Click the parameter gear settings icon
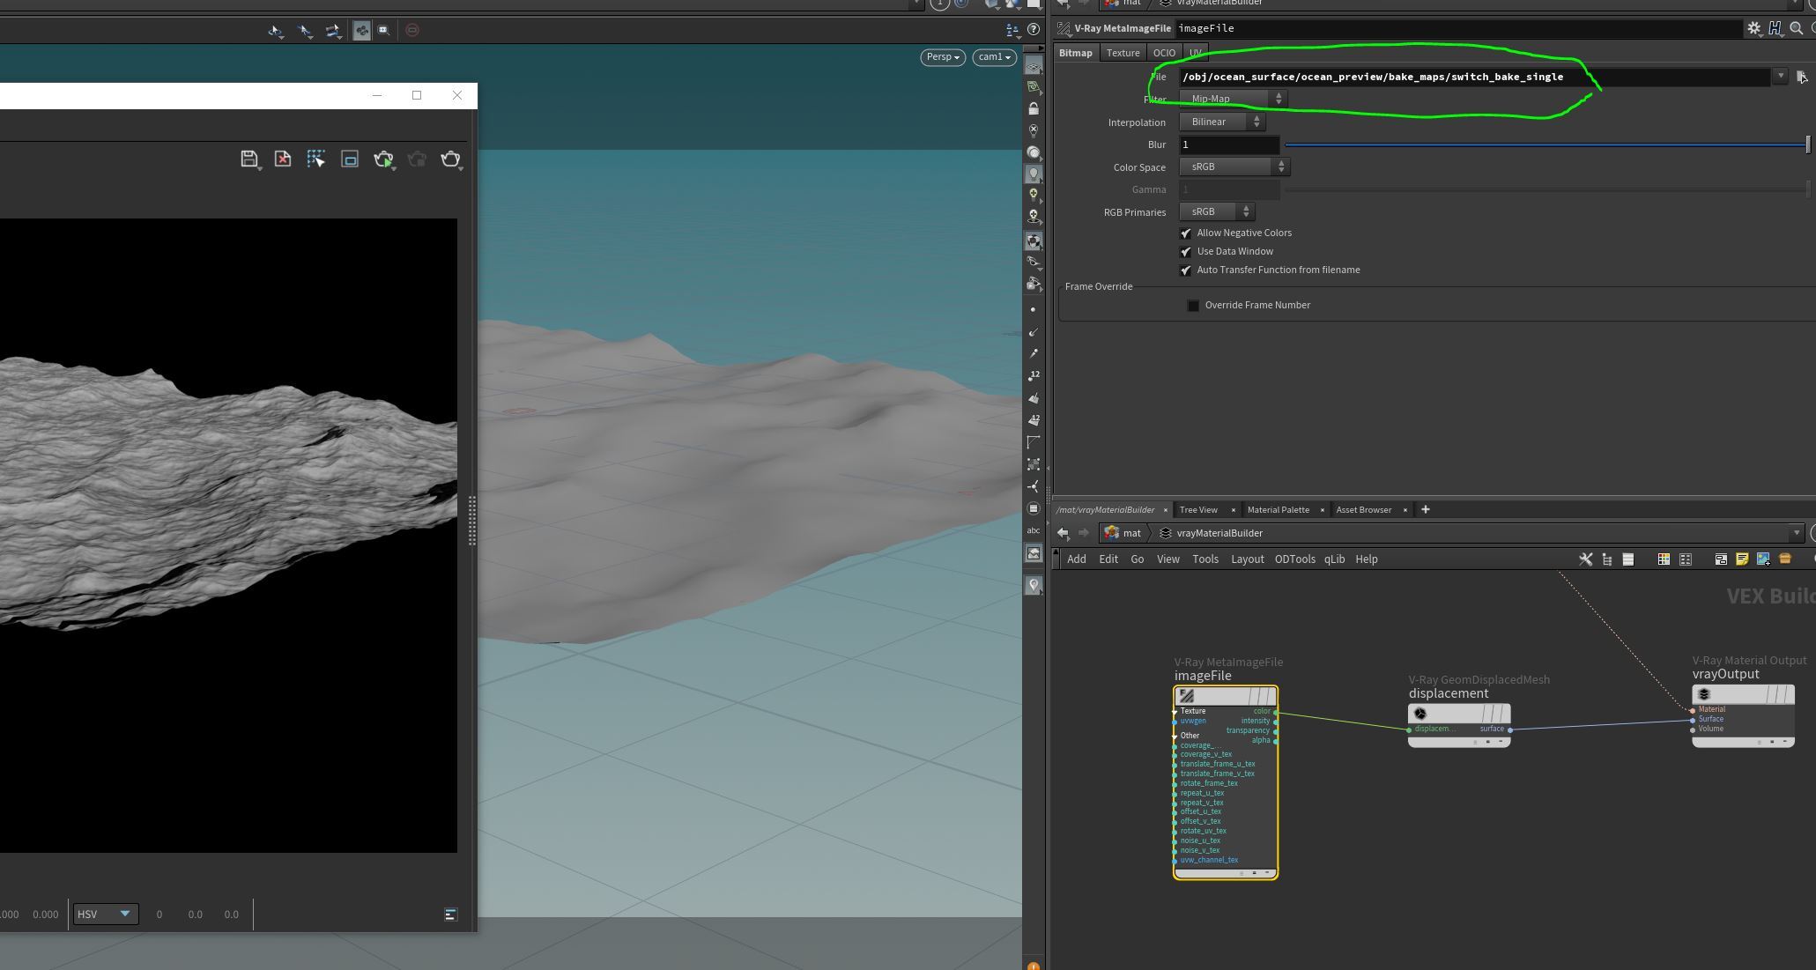This screenshot has height=970, width=1816. click(x=1754, y=28)
